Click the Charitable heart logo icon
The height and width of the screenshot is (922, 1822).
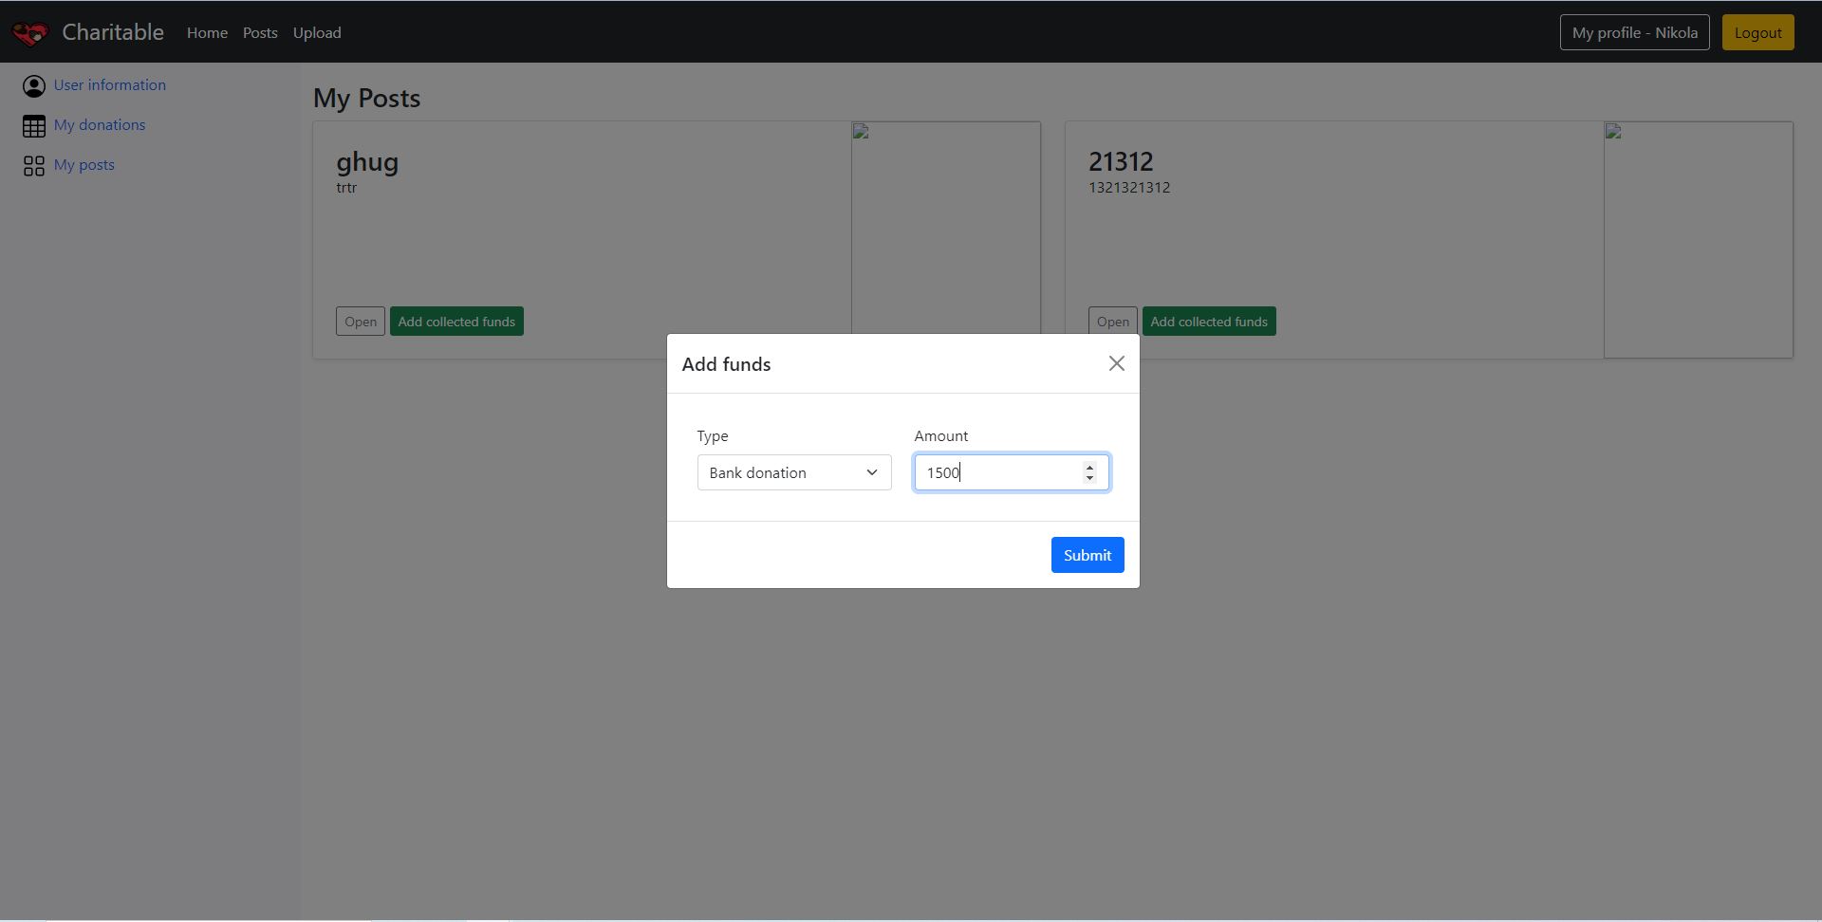(x=29, y=33)
